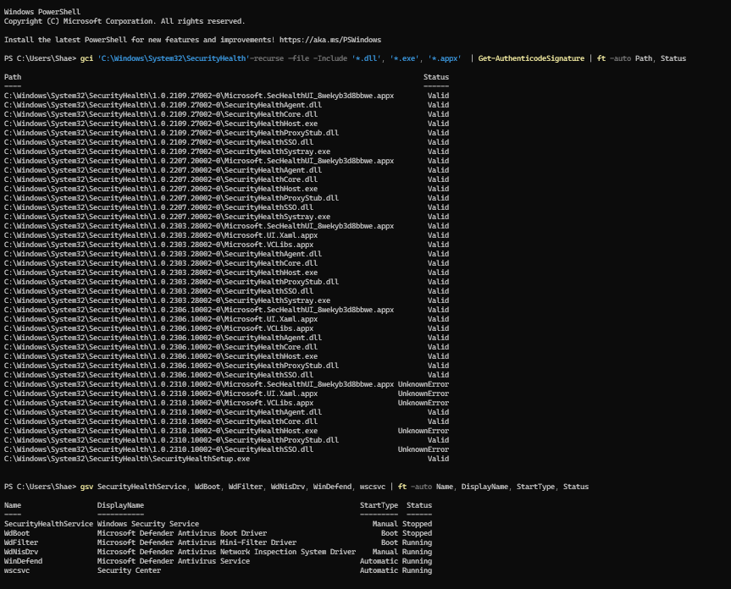
Task: Click the 1.0.2310.10002-0 SecurityHealthProxyStub.dll path
Action: tap(171, 440)
